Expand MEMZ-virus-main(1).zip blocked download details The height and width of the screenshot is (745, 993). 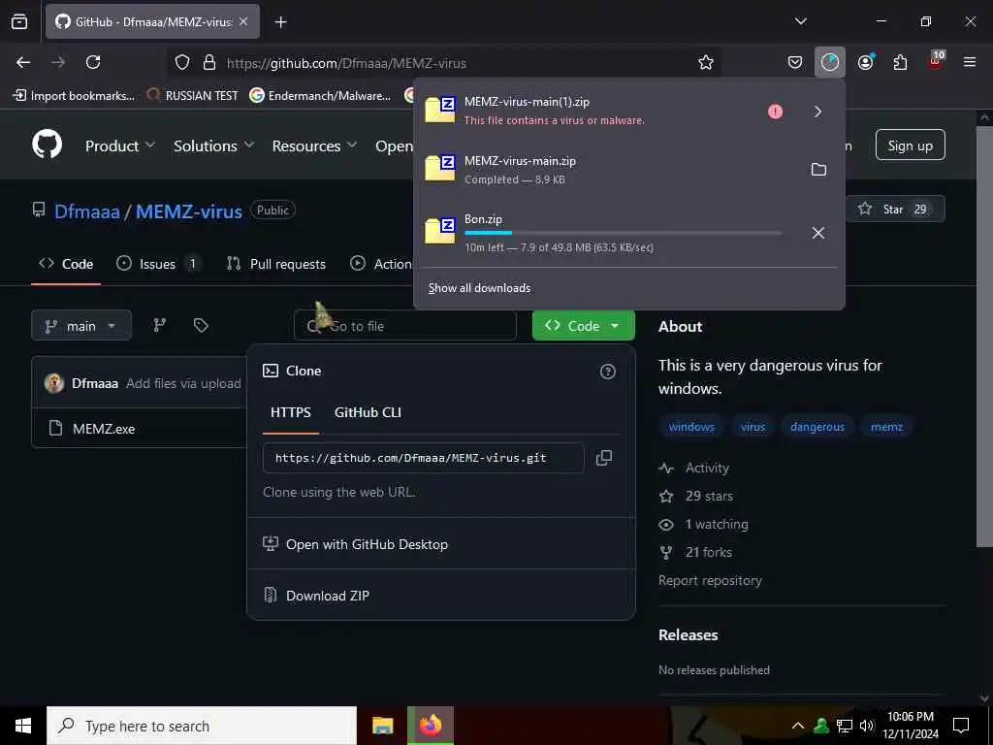[x=817, y=112]
